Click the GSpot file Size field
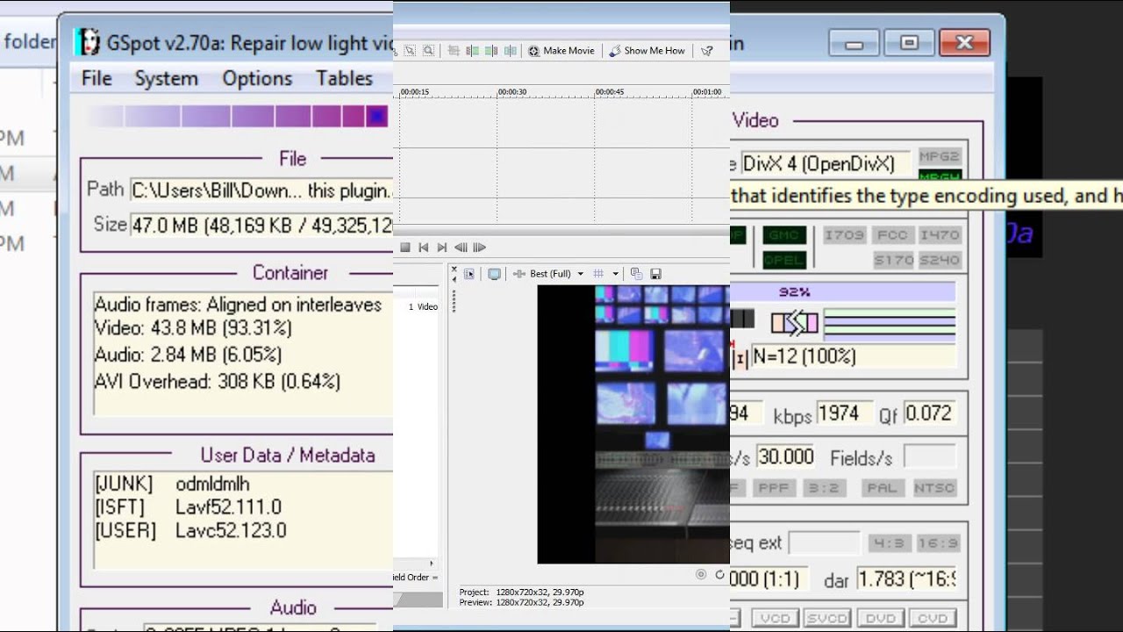 point(261,225)
